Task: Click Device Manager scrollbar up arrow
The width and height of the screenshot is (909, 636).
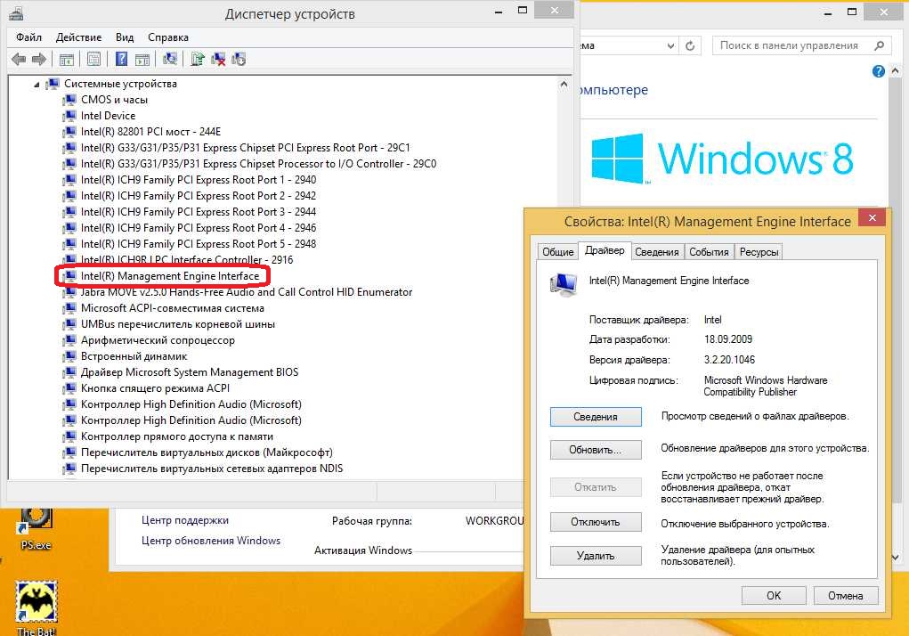Action: 564,84
